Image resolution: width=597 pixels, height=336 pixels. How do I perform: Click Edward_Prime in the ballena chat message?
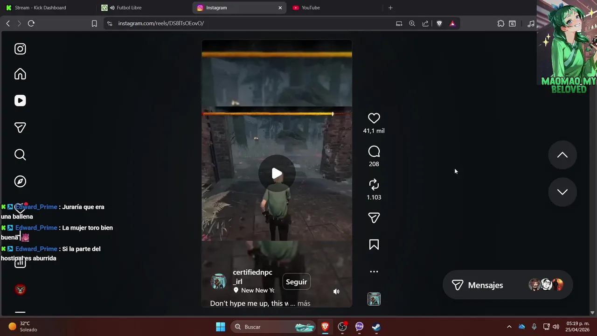coord(36,207)
